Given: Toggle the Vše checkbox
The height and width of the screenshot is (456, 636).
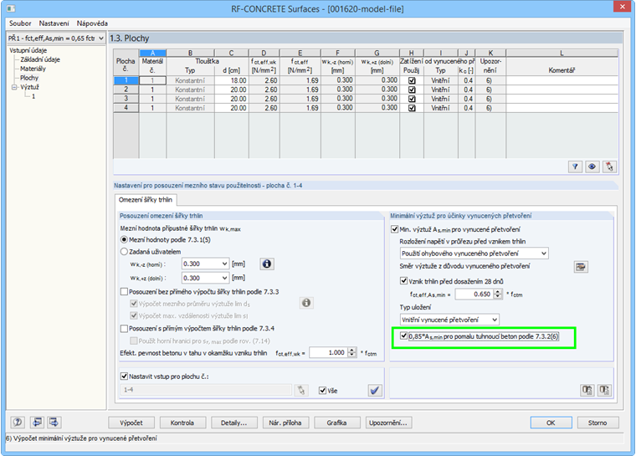Looking at the screenshot, I should [x=322, y=390].
